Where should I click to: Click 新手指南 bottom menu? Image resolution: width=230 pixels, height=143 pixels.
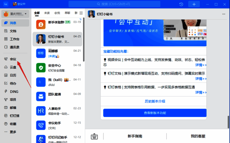(x=135, y=136)
